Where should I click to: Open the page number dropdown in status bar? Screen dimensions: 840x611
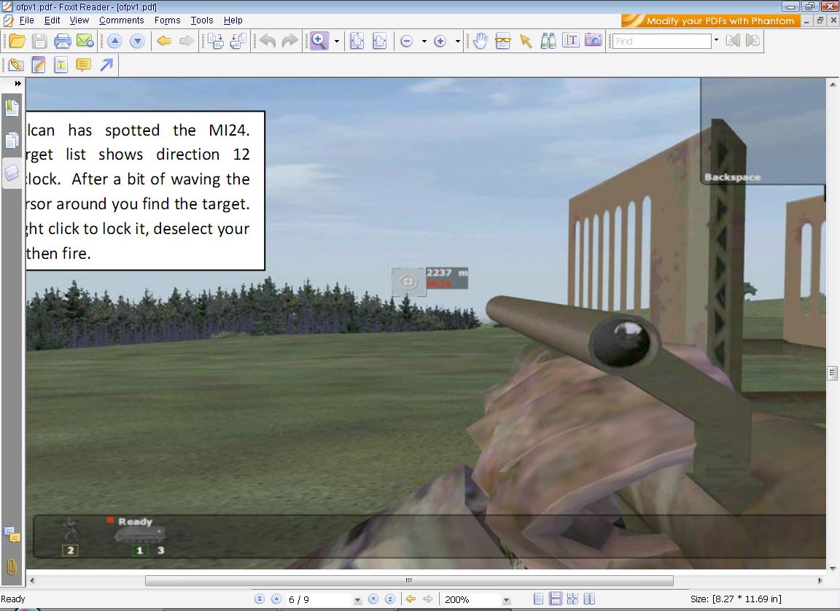(x=357, y=600)
